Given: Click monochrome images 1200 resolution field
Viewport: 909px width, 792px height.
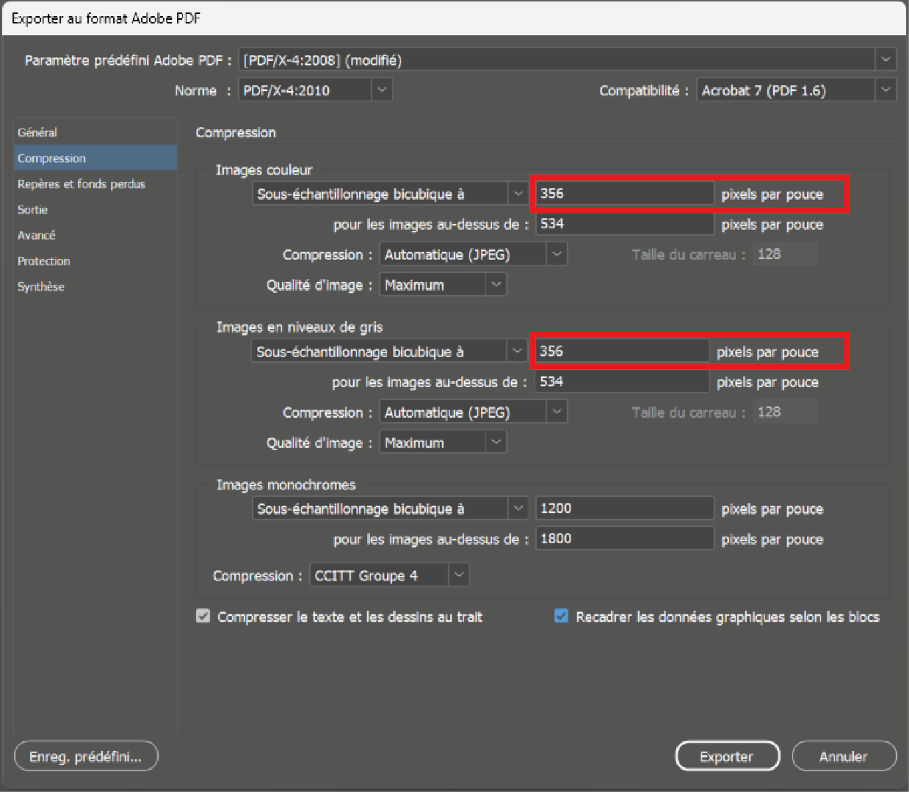Looking at the screenshot, I should (x=624, y=509).
